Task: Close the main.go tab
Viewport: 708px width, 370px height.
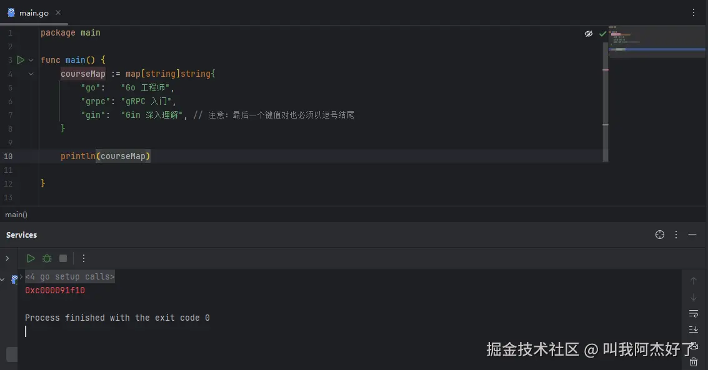Action: pyautogui.click(x=57, y=12)
